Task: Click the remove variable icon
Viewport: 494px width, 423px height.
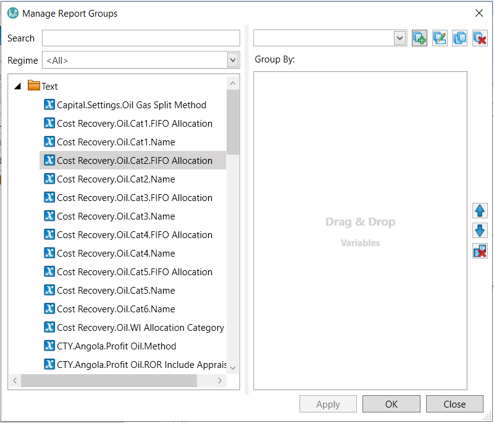Action: click(480, 251)
